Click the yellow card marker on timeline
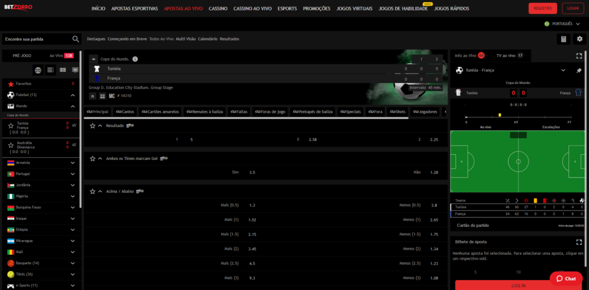This screenshot has width=589, height=290. click(x=500, y=115)
